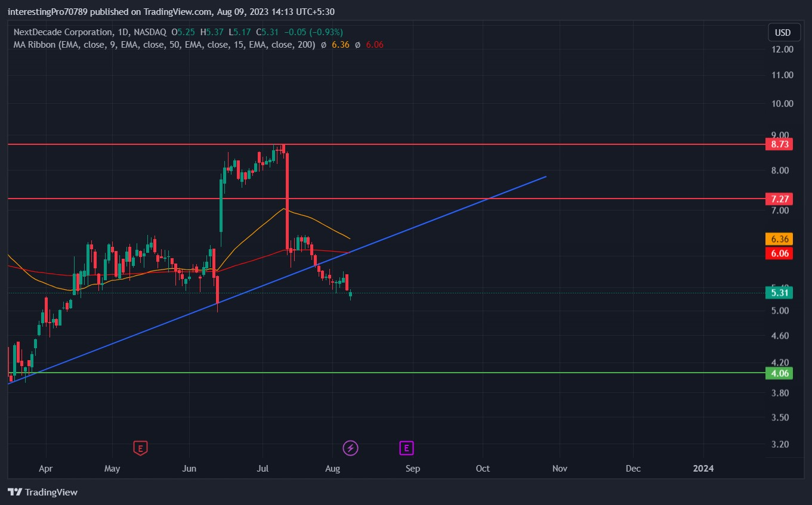Image resolution: width=812 pixels, height=505 pixels.
Task: Open the USD currency selector
Action: 783,32
